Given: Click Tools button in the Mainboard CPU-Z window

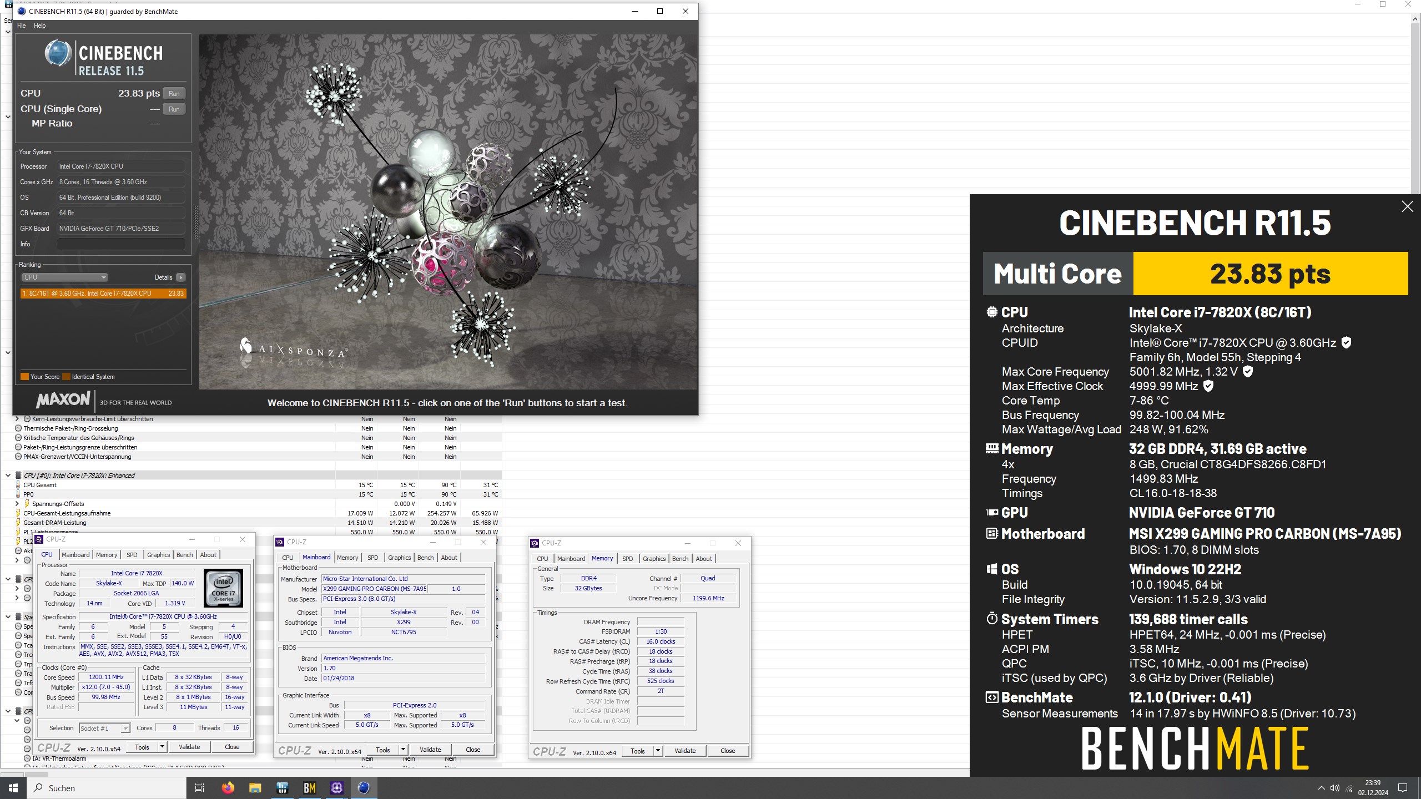Looking at the screenshot, I should 383,750.
